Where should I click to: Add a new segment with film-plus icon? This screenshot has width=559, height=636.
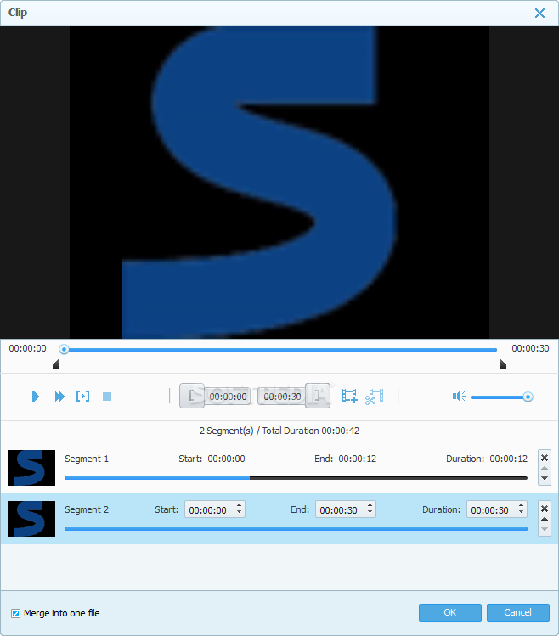[349, 396]
